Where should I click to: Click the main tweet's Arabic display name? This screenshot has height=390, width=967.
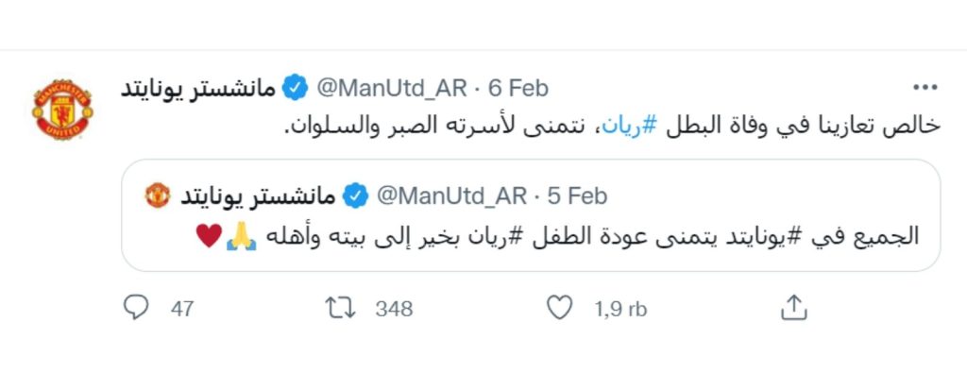[198, 88]
